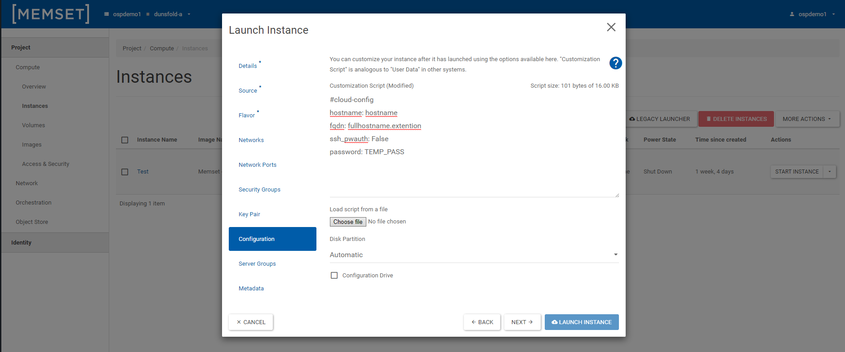Open Instances in the sidebar

(35, 106)
